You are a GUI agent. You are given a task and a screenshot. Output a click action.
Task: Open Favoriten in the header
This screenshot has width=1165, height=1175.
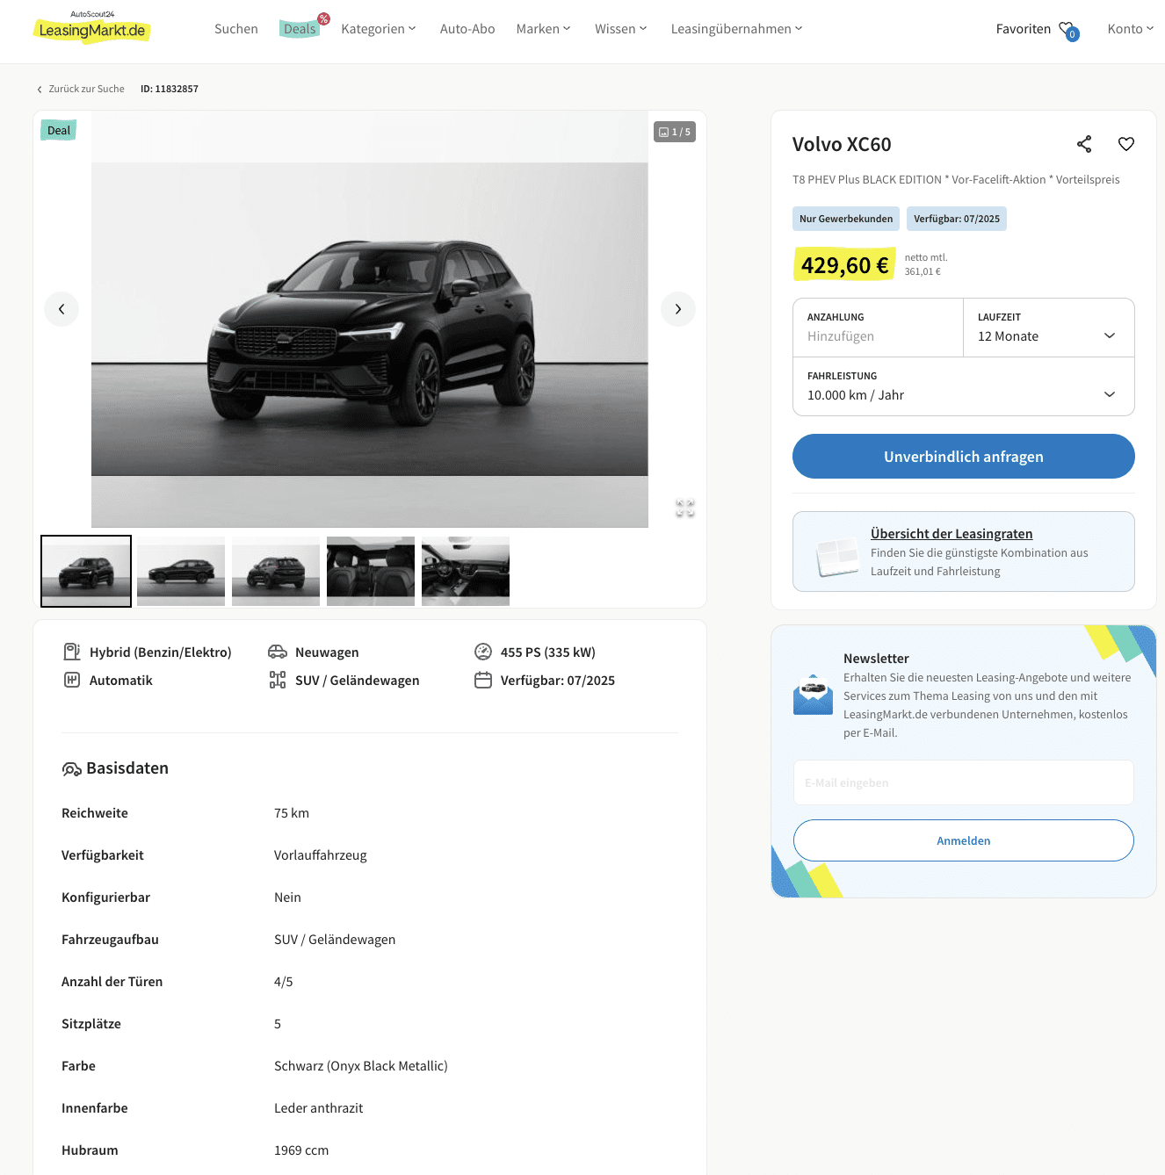[x=1024, y=29]
